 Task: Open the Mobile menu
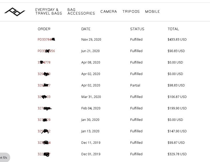tap(152, 11)
